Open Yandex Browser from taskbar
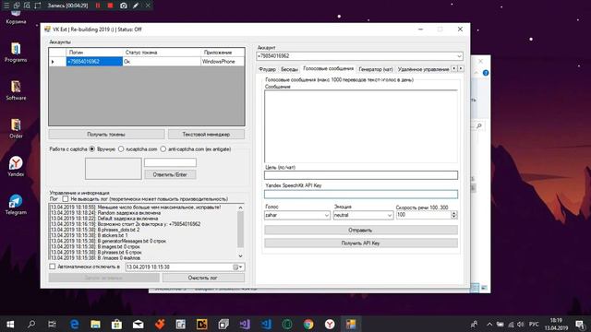The height and width of the screenshot is (332, 591). [x=330, y=324]
